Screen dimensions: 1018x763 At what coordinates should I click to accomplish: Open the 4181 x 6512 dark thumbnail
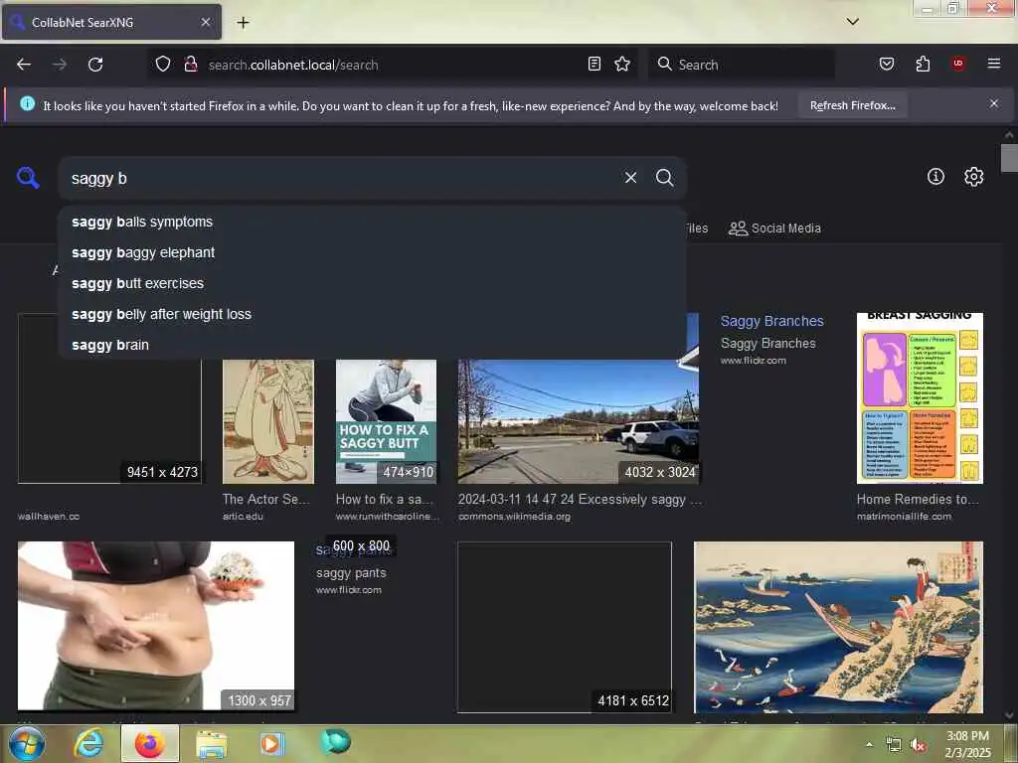tap(565, 628)
